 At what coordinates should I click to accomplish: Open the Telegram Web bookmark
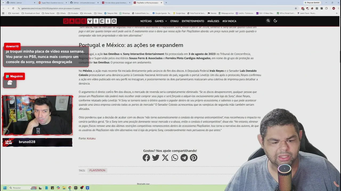click(111, 13)
